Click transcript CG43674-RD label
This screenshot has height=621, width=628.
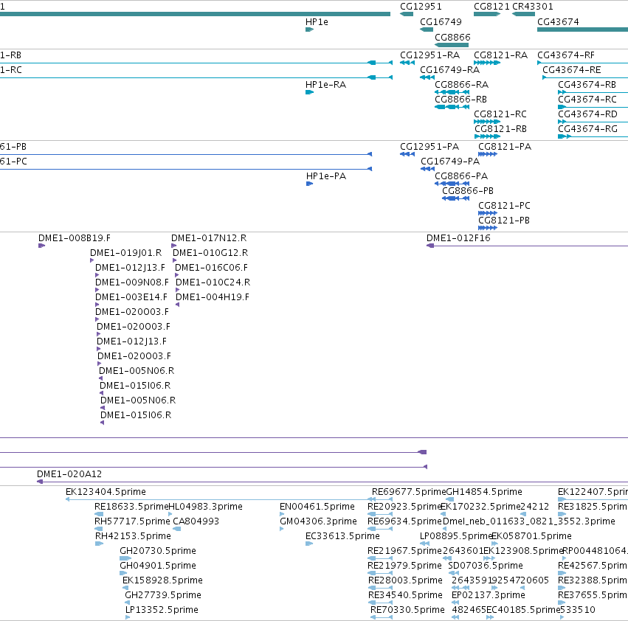pyautogui.click(x=587, y=114)
